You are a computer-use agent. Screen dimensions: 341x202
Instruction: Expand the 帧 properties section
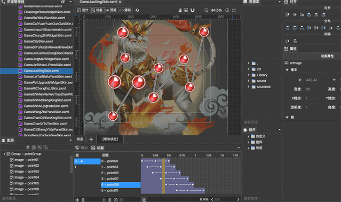pyautogui.click(x=287, y=118)
